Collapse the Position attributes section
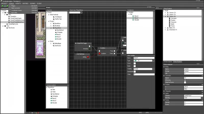The height and width of the screenshot is (114, 204). pos(164,85)
